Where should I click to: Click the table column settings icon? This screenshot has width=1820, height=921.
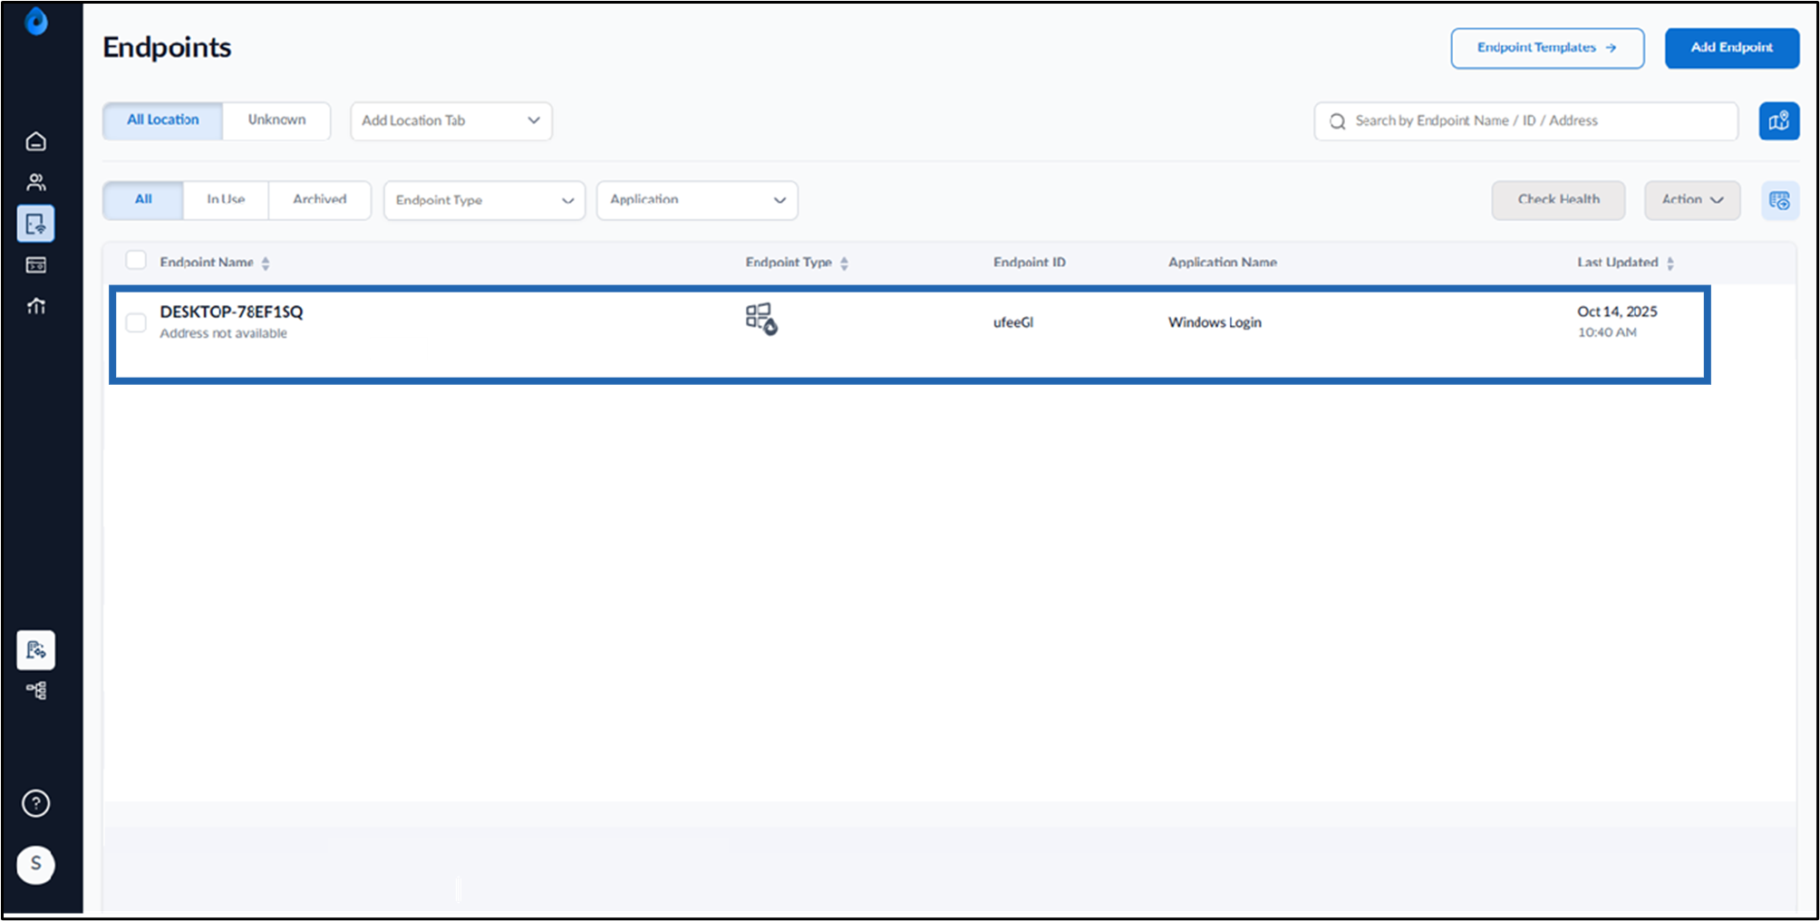(x=1779, y=200)
